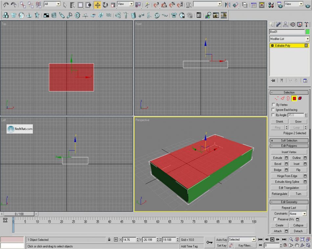Enable the By Angle checkbox
This screenshot has width=312, height=249.
273,114
